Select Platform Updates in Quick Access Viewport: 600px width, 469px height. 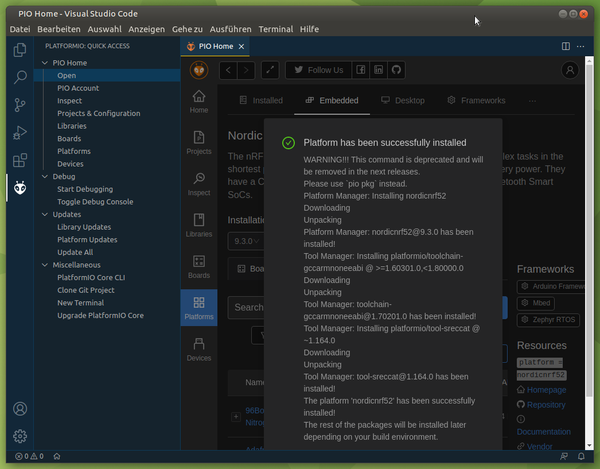tap(87, 240)
